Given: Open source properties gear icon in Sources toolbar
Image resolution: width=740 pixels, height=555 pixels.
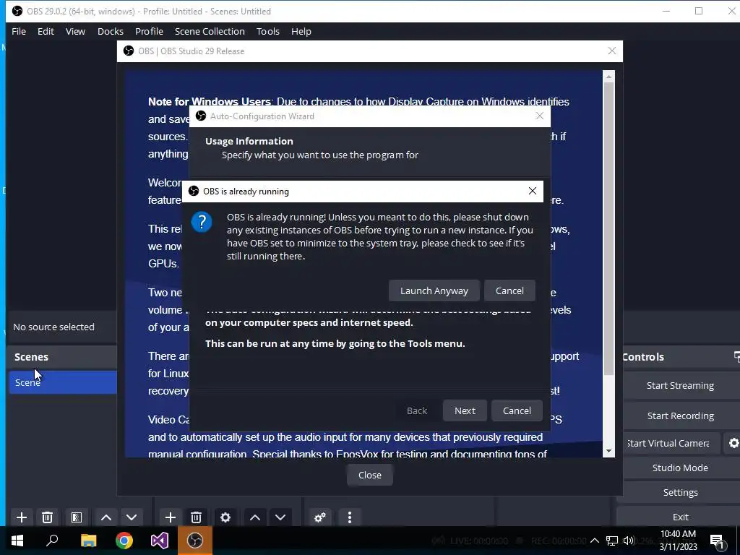Looking at the screenshot, I should [225, 517].
